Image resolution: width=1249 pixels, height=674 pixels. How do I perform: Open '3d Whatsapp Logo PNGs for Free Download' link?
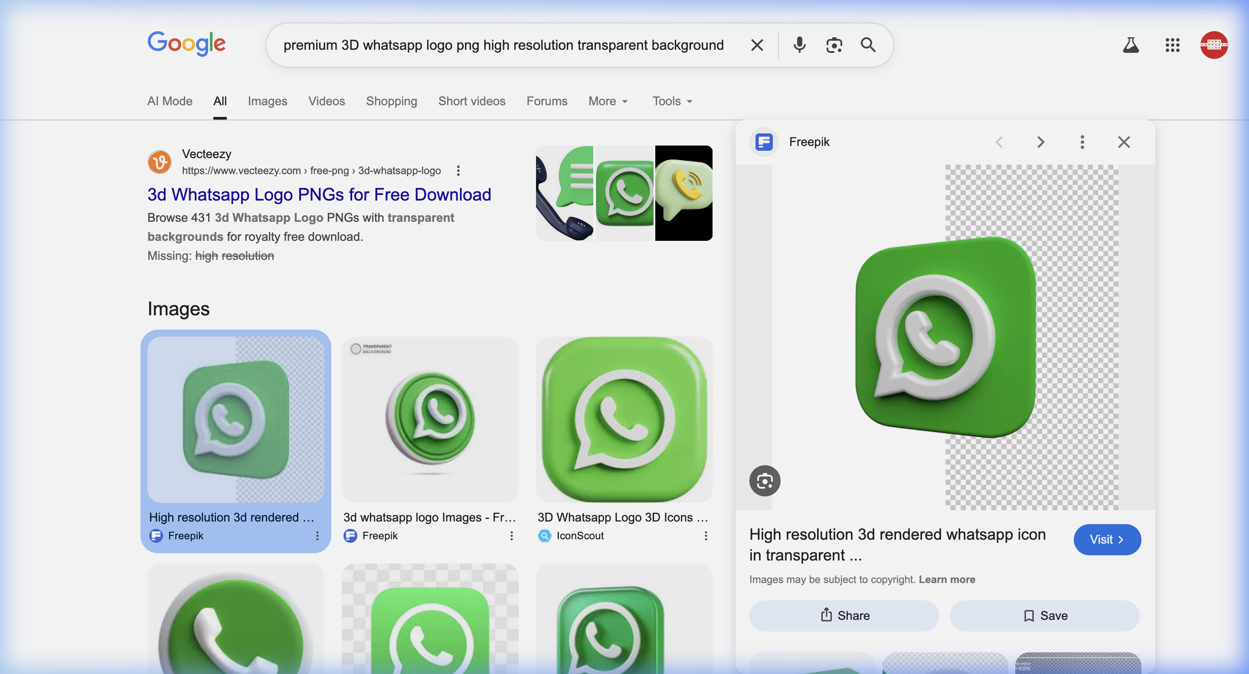[x=319, y=194]
